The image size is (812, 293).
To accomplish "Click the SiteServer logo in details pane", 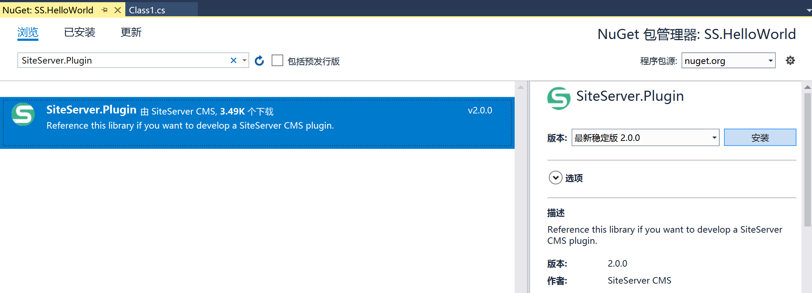I will (559, 98).
